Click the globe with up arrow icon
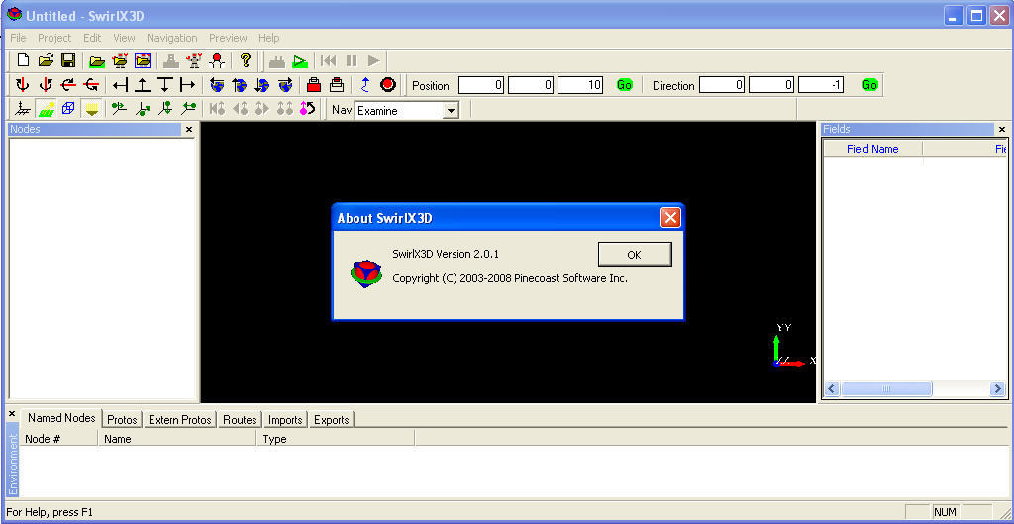The width and height of the screenshot is (1014, 524). click(x=240, y=85)
